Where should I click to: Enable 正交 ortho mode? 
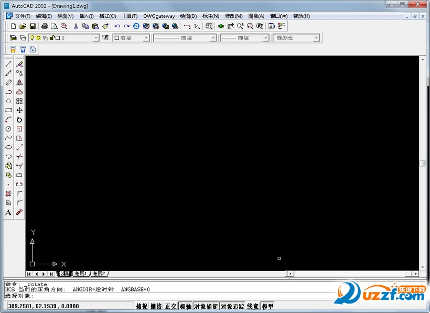(x=170, y=306)
